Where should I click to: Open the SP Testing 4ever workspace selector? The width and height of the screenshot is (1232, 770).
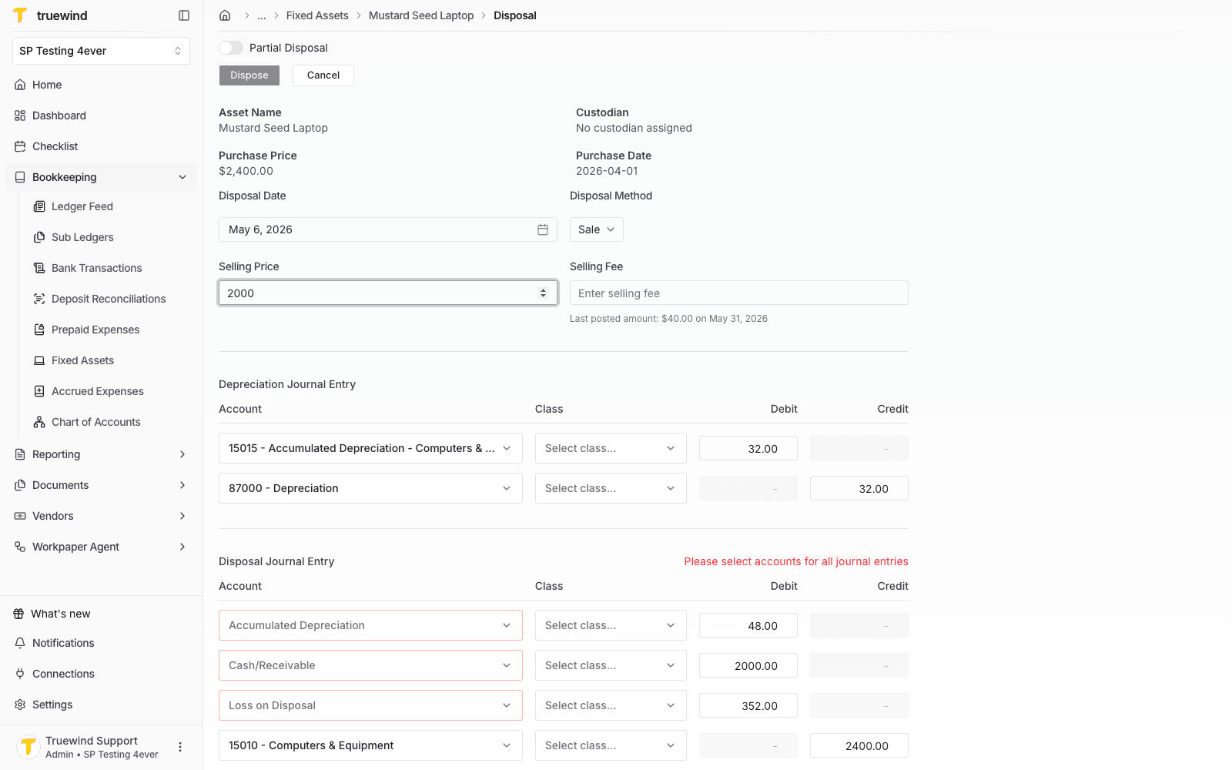point(101,51)
